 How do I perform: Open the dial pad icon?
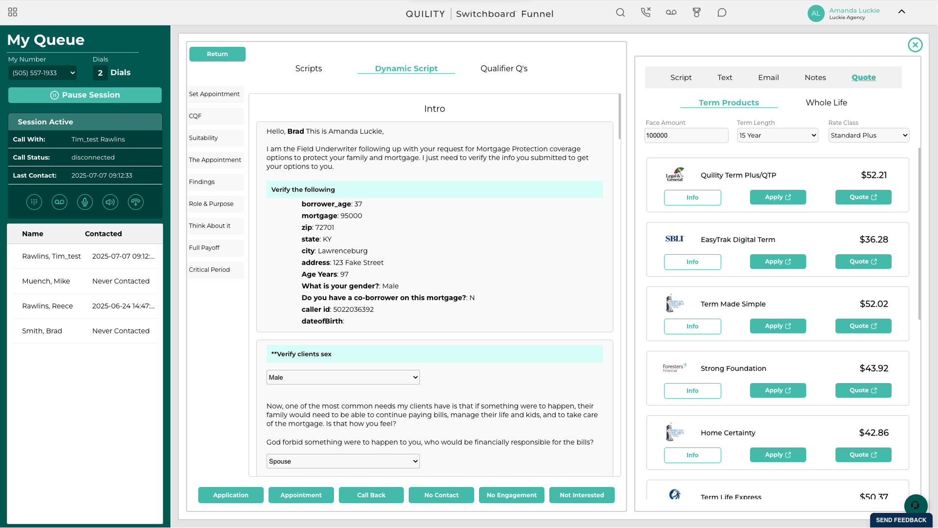[x=34, y=202]
